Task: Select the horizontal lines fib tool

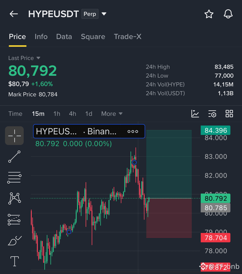Action: (x=14, y=177)
